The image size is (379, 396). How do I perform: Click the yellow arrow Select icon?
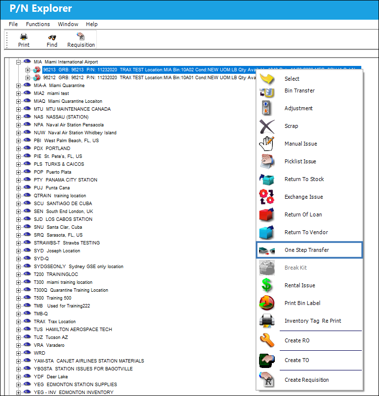[267, 79]
